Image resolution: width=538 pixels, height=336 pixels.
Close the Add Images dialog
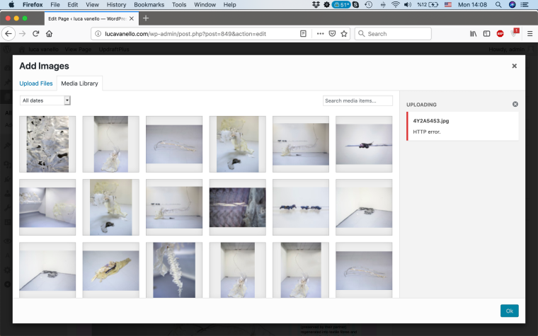(514, 66)
